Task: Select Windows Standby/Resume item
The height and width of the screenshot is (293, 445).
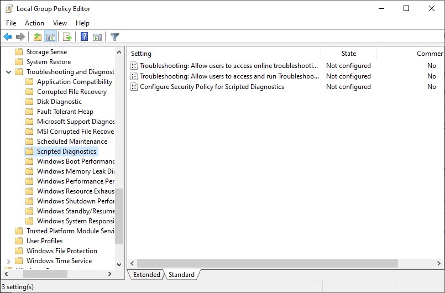Action: click(76, 211)
